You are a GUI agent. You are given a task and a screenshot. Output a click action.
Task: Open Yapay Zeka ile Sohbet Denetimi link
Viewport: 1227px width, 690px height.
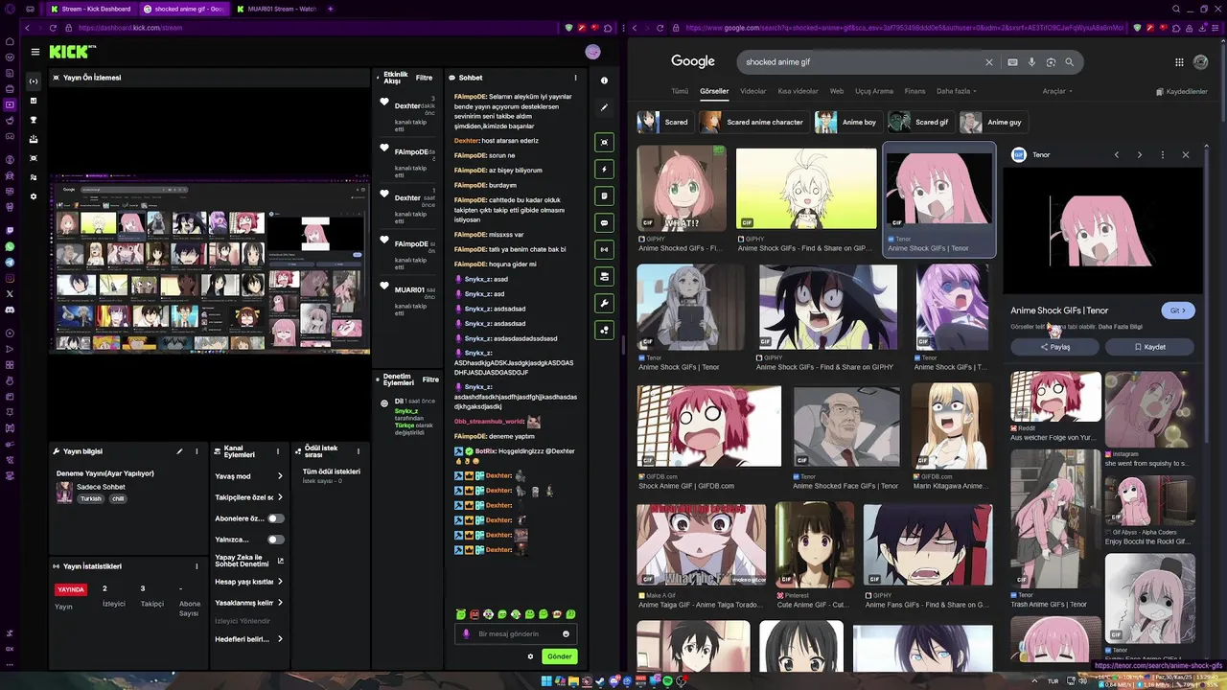(x=249, y=561)
